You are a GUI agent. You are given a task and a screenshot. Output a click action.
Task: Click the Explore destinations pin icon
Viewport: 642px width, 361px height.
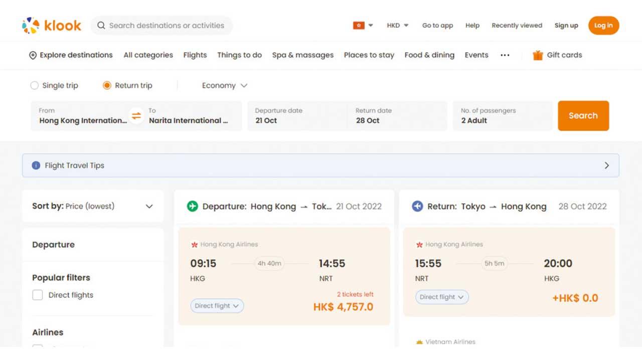point(33,56)
